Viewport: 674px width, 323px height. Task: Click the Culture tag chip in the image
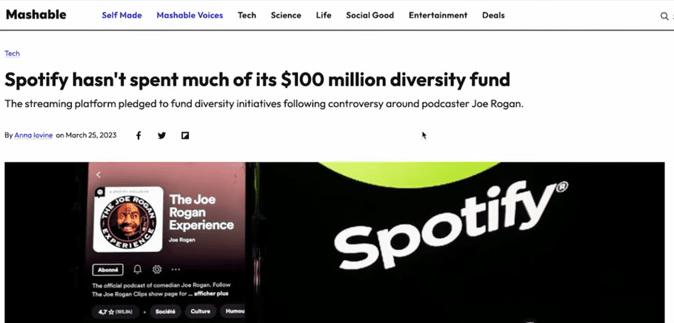point(200,311)
